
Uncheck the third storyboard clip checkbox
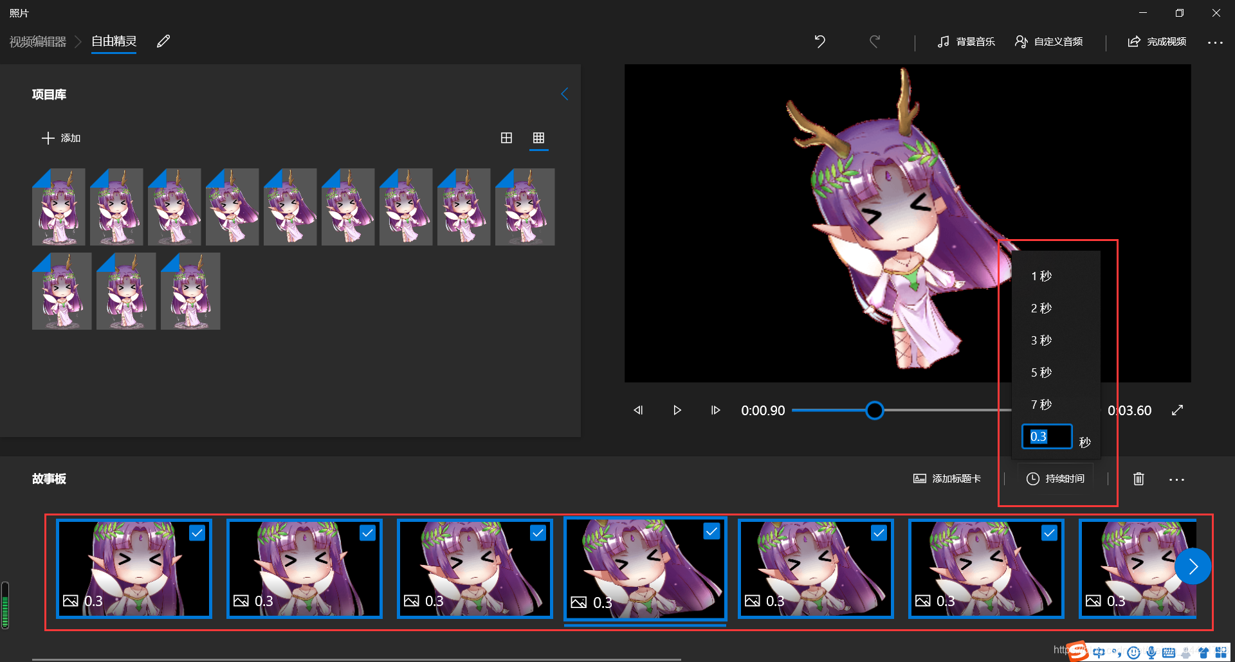click(x=538, y=533)
